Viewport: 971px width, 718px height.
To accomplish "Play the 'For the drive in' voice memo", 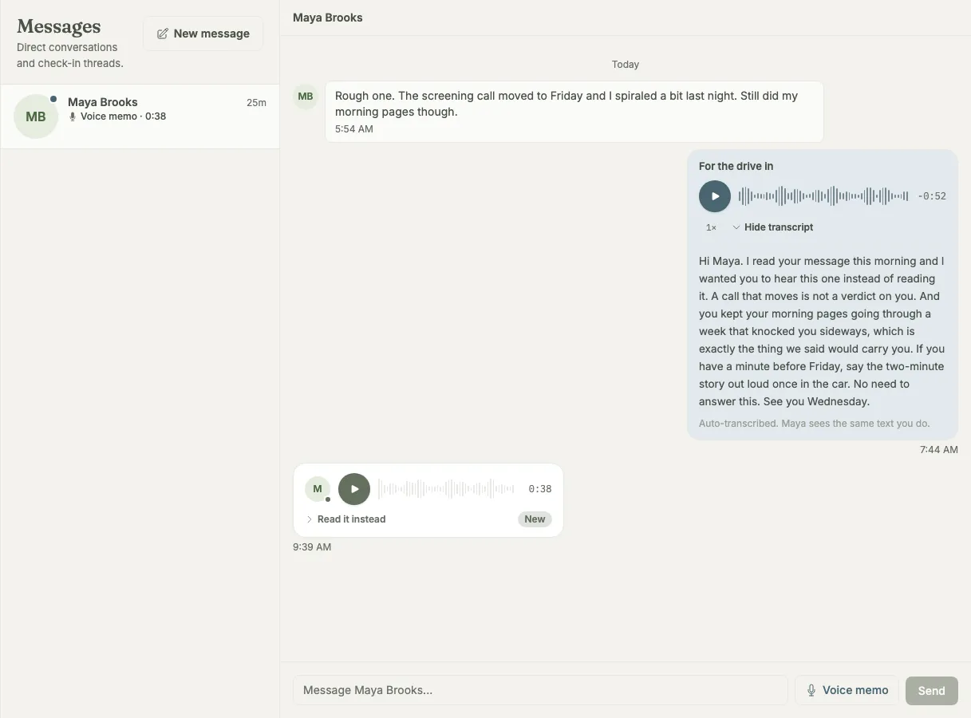I will pyautogui.click(x=715, y=196).
